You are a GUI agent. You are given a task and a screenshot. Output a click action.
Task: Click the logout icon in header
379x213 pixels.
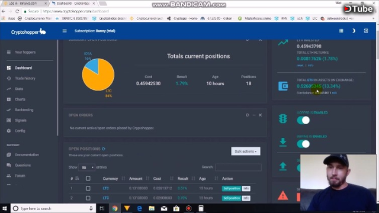click(366, 31)
